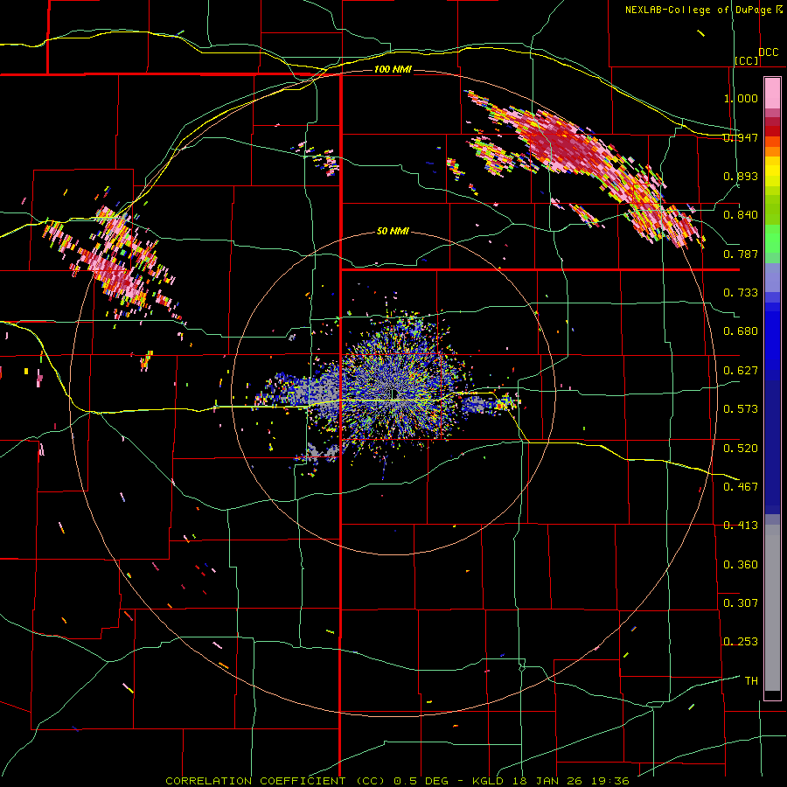The height and width of the screenshot is (787, 787).
Task: Click the 100 NMI range ring label
Action: point(393,69)
